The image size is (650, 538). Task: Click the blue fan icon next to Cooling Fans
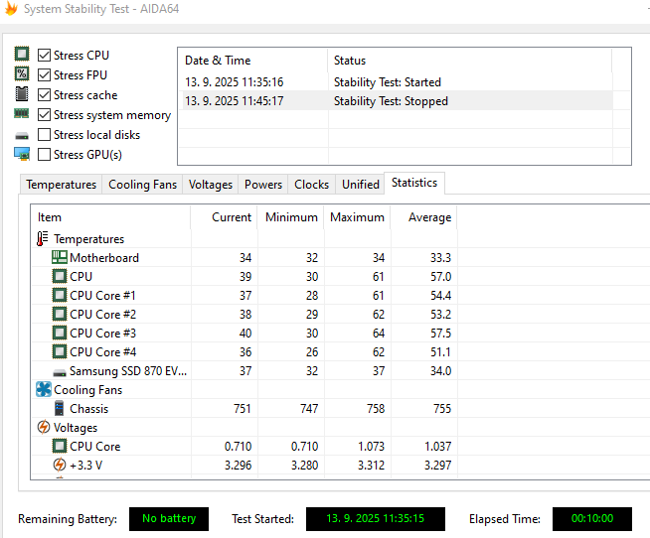(x=44, y=390)
